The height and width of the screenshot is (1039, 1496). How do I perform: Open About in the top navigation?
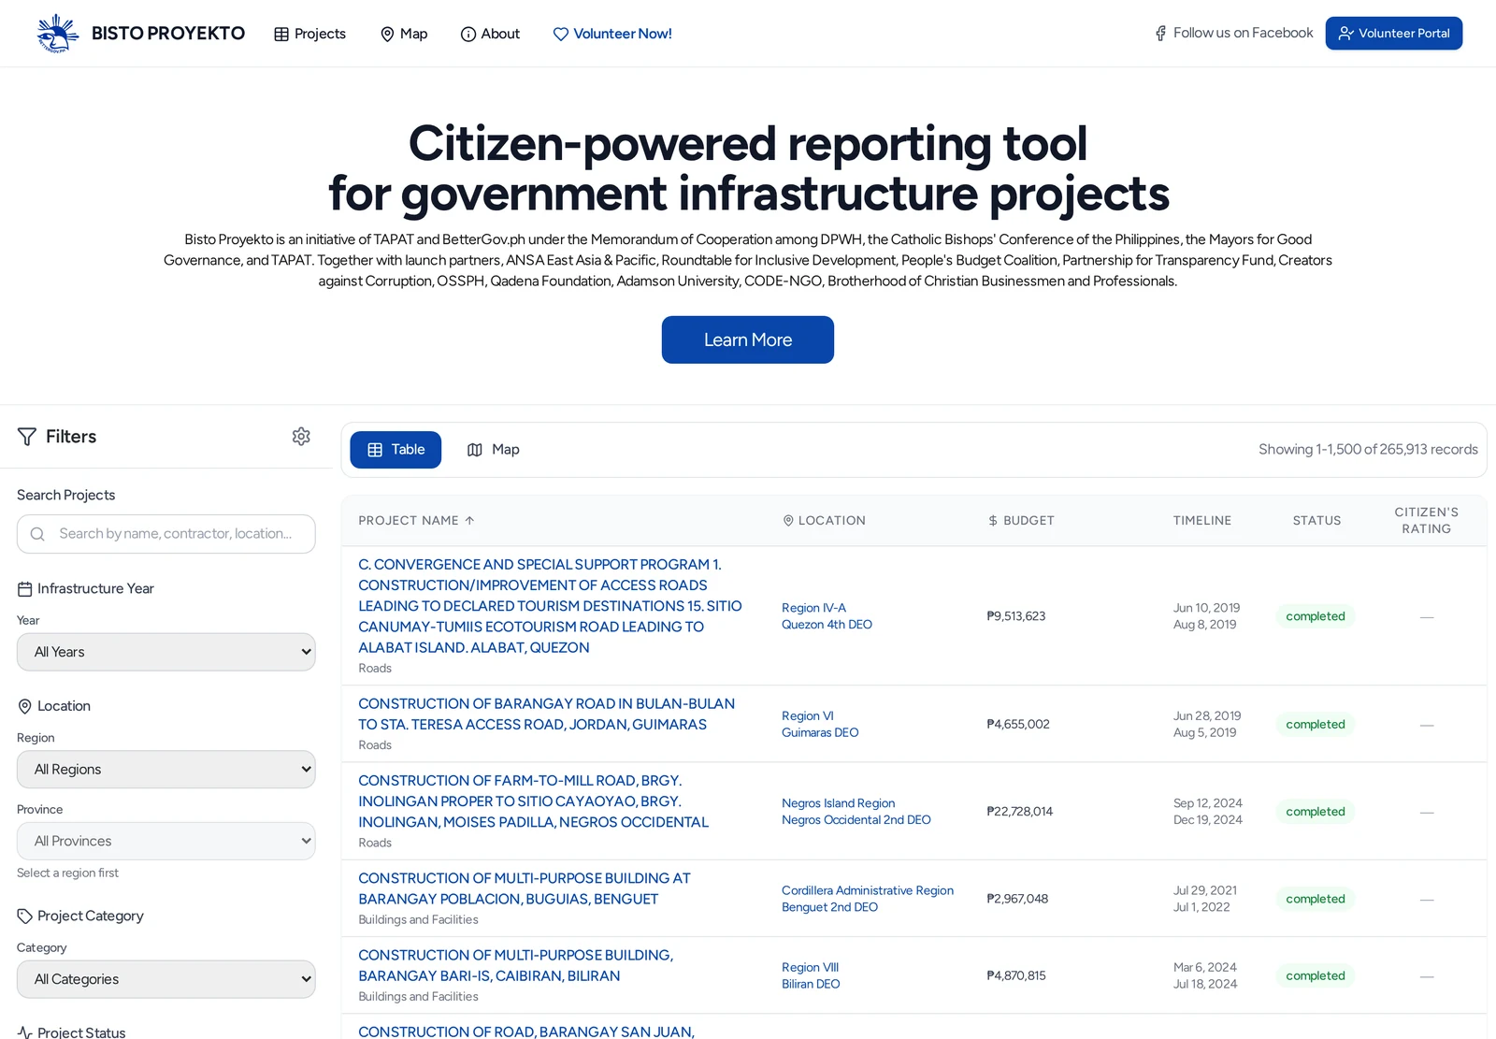pyautogui.click(x=490, y=34)
